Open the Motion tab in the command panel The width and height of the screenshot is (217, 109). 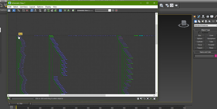(207, 17)
